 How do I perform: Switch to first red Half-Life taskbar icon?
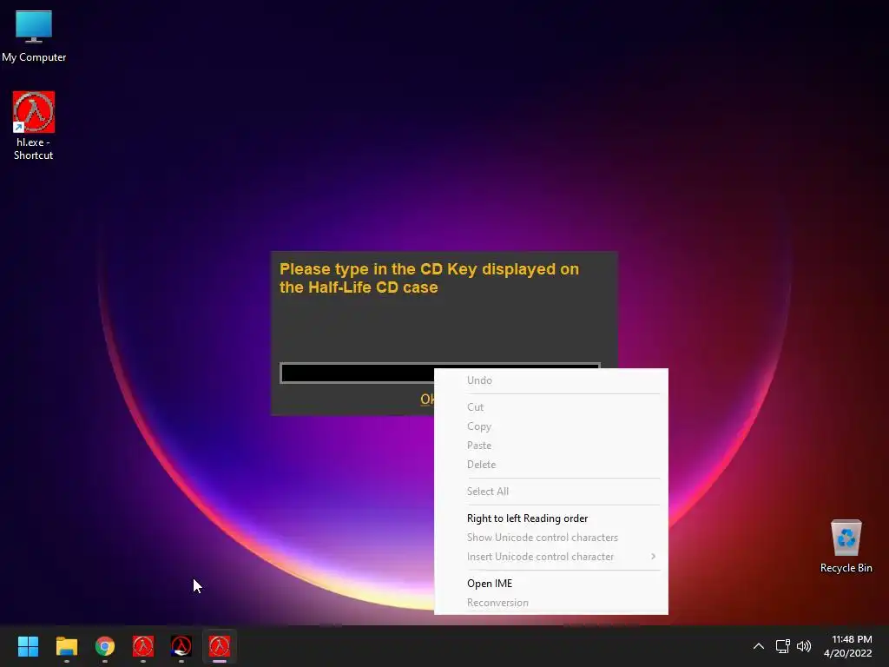(x=143, y=646)
